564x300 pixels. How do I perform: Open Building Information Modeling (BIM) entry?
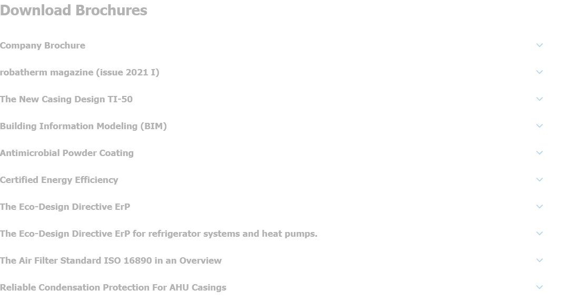[83, 126]
